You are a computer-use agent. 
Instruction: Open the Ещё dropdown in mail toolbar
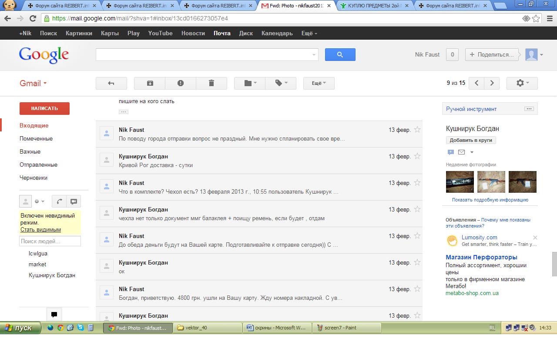point(319,83)
